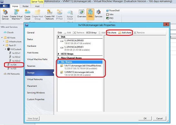Viewport: 176px width, 125px height.
Task: Open the PRO window
Action: [110, 18]
